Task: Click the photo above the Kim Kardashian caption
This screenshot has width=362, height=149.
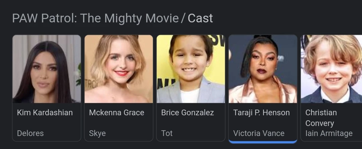Action: pyautogui.click(x=47, y=69)
